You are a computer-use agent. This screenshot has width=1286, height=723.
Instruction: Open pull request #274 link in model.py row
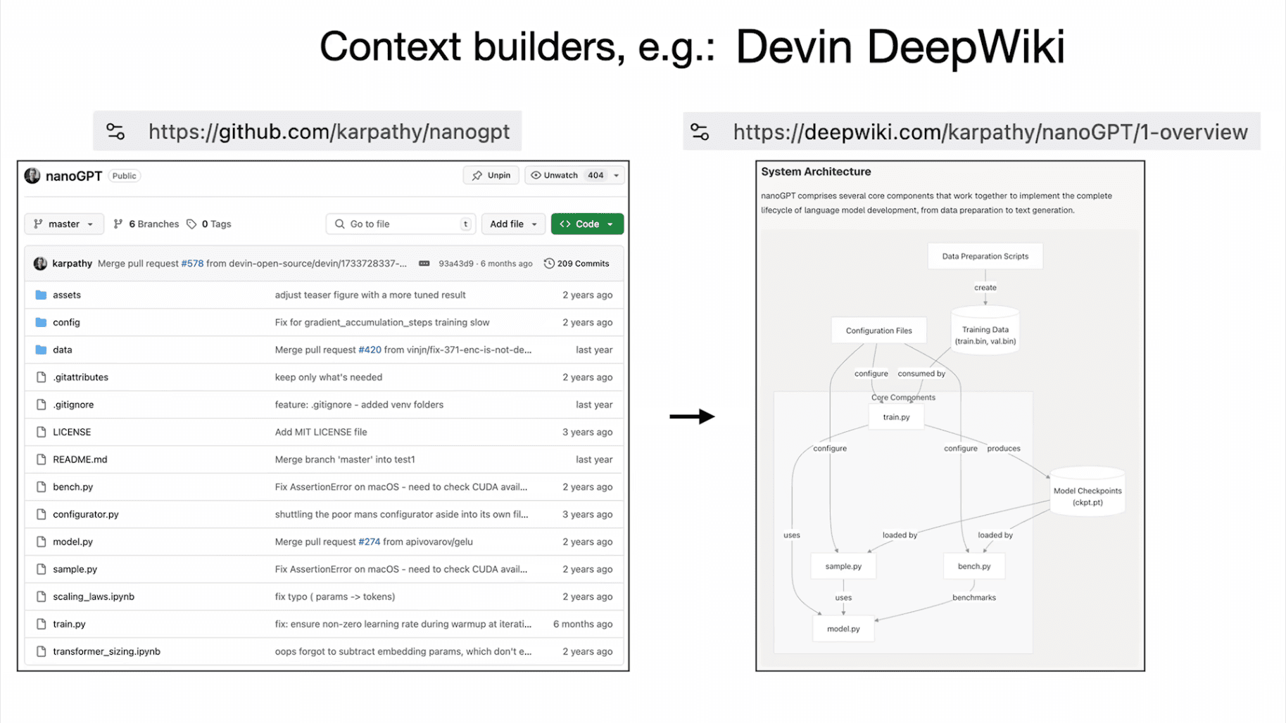tap(369, 542)
